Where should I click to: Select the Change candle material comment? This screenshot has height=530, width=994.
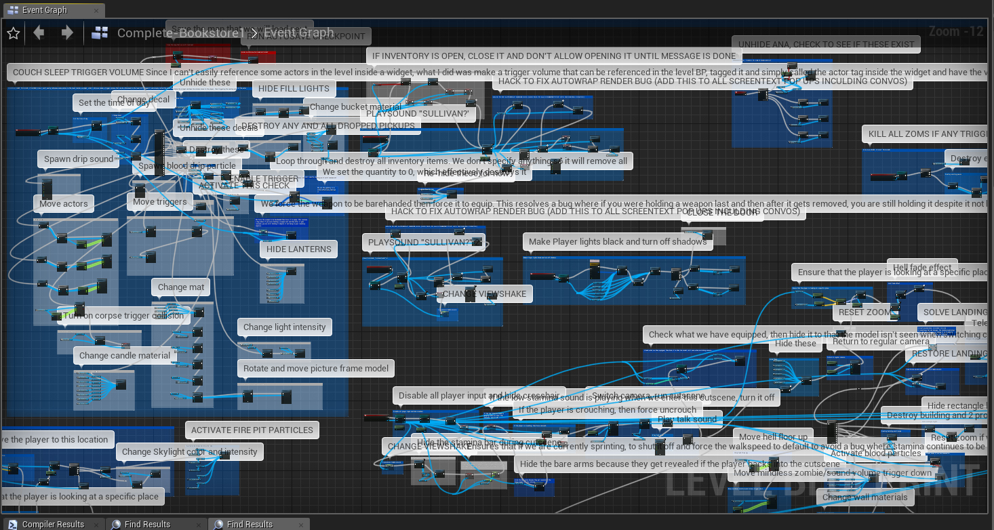pyautogui.click(x=125, y=356)
